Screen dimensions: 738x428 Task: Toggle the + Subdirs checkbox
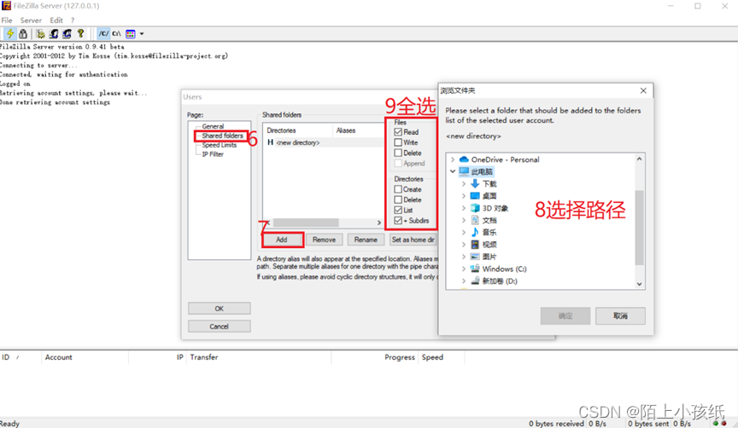[x=398, y=220]
